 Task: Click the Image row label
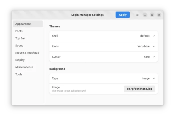pos(56,87)
